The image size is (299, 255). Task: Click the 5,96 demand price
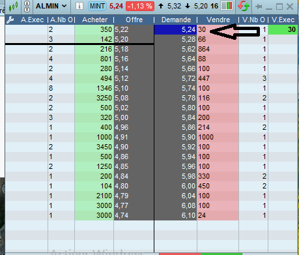click(x=189, y=166)
